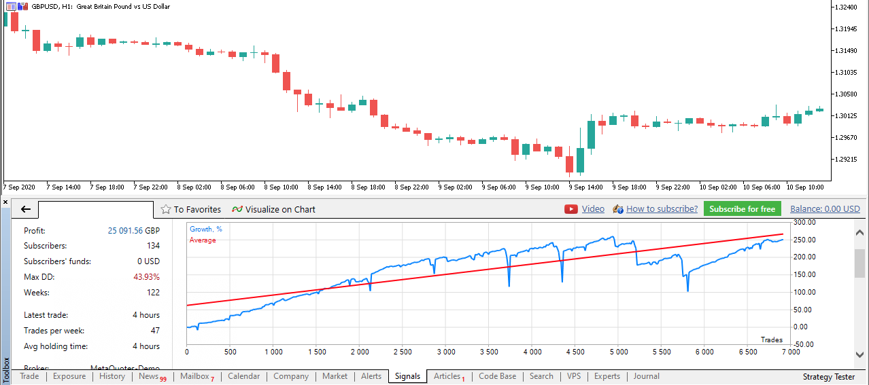Open the Articles tab
869x385 pixels.
tap(447, 376)
